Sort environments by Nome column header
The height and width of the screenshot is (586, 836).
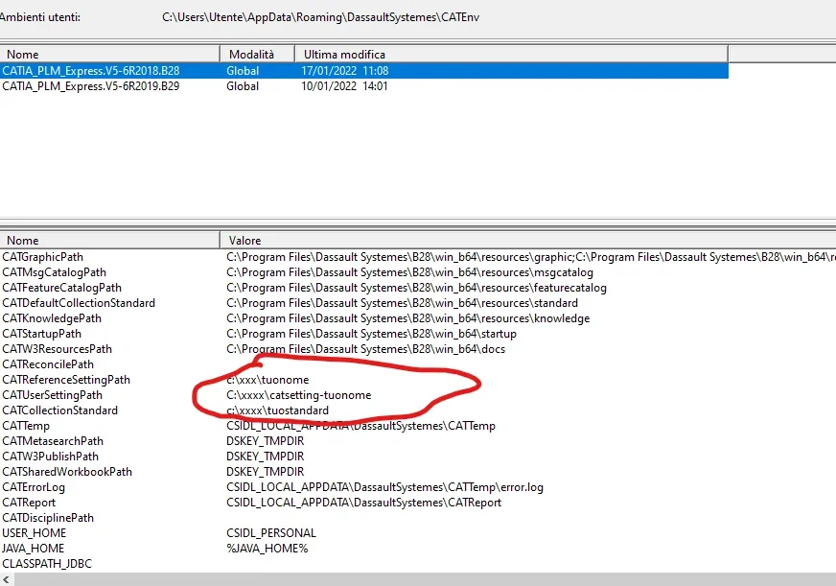tap(110, 55)
